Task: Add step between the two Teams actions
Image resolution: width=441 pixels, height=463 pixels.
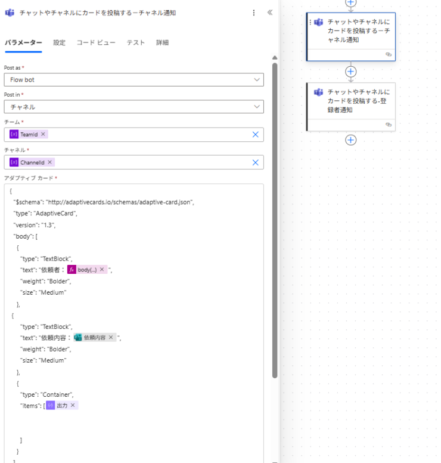Action: point(351,72)
